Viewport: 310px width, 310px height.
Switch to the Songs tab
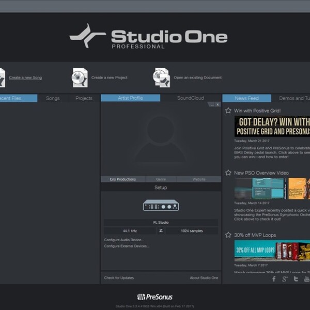click(53, 98)
